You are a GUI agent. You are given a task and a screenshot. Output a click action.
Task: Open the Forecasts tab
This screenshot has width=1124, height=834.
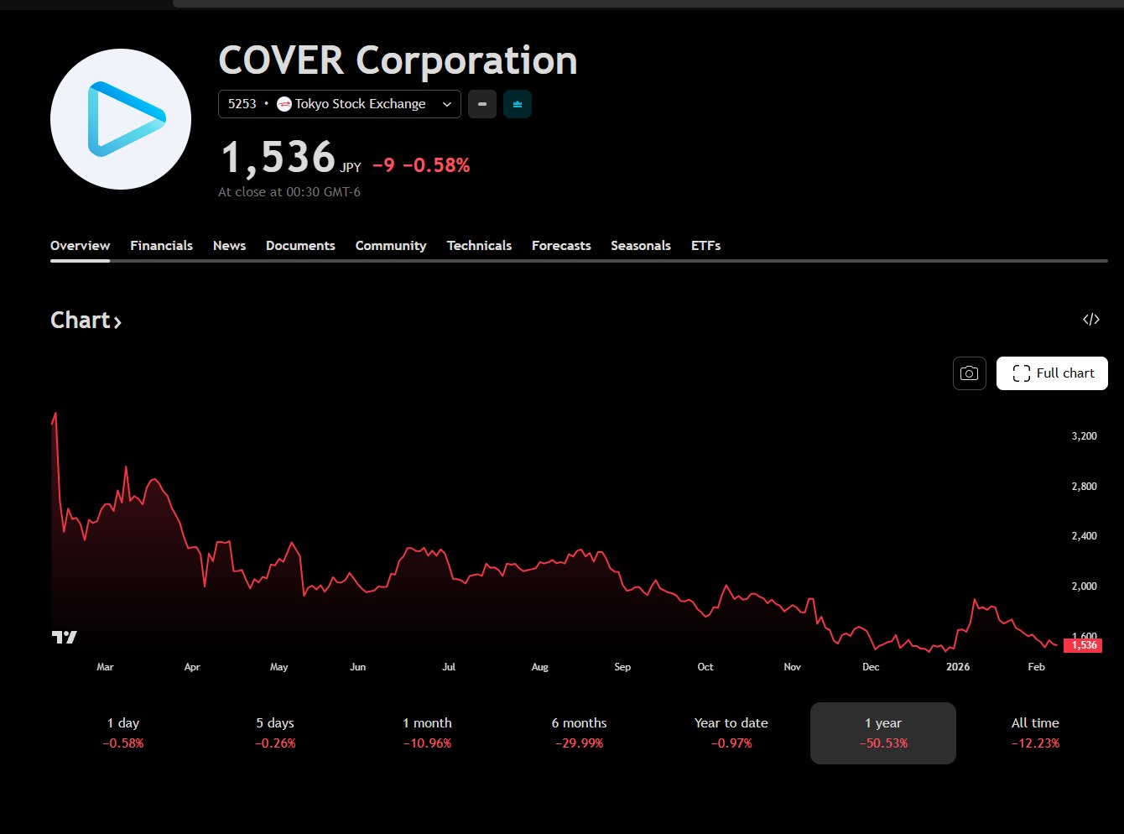[561, 246]
